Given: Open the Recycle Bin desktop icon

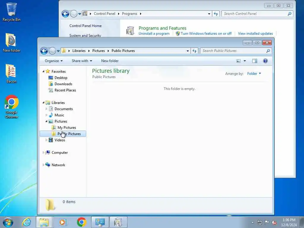Looking at the screenshot, I should coord(11,12).
